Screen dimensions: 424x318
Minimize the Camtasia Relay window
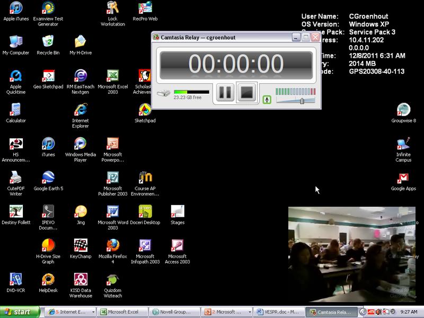296,37
